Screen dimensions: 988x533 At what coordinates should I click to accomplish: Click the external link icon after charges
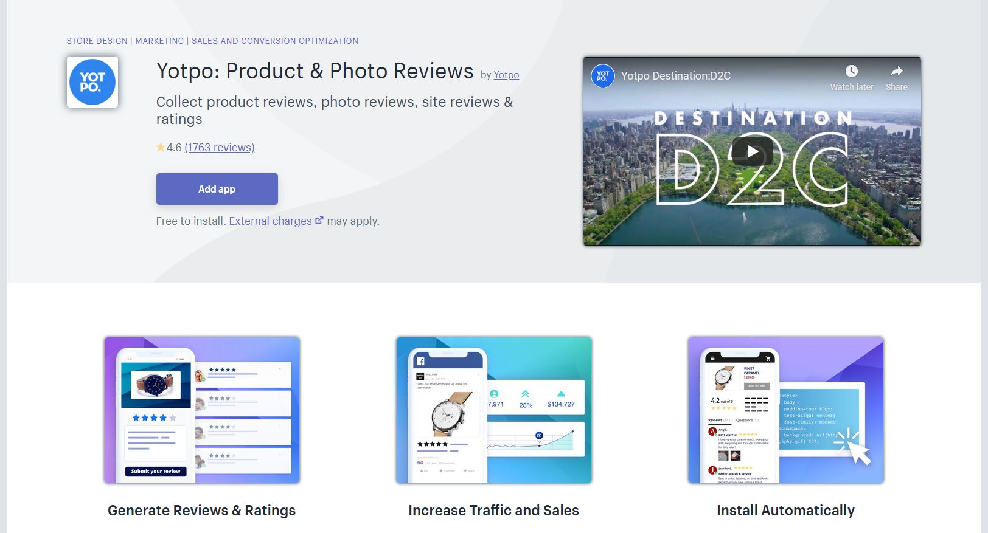point(319,221)
